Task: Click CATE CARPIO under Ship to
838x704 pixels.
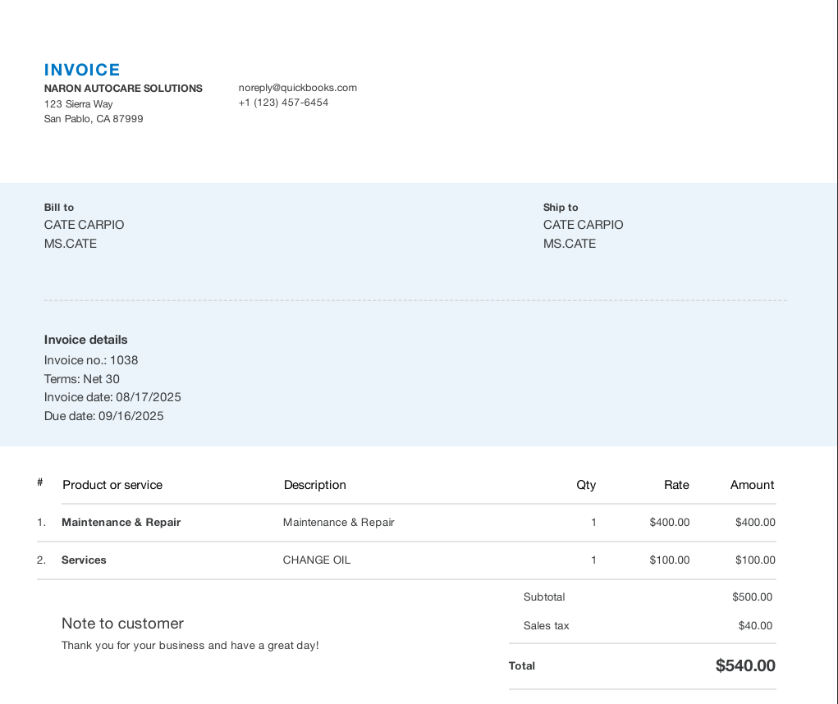Action: click(583, 225)
